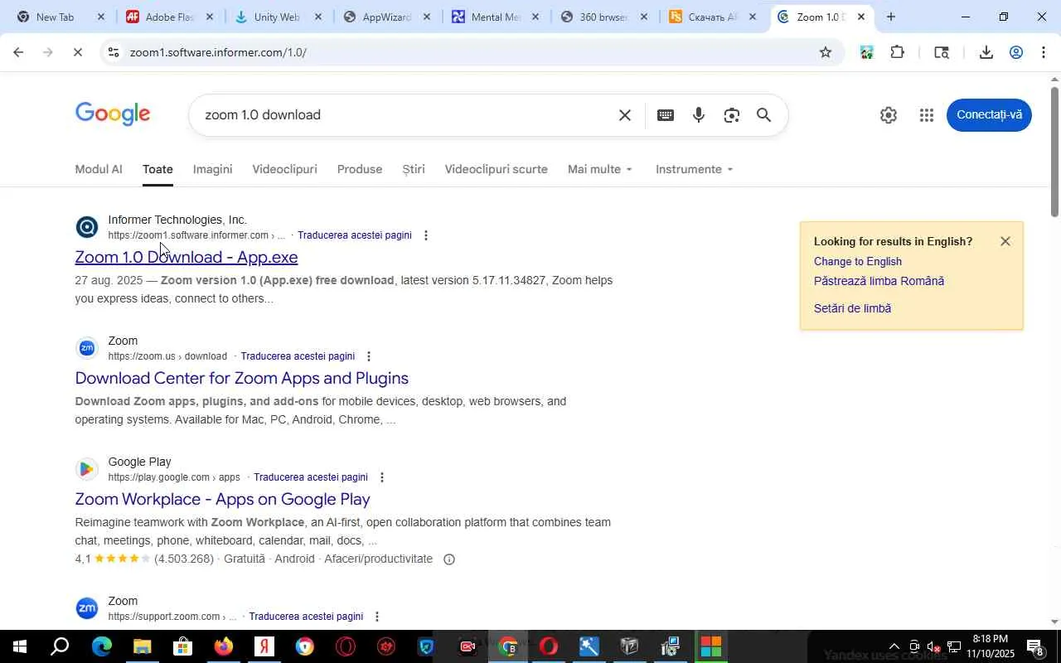
Task: Open Google quick settings gear
Action: pyautogui.click(x=889, y=115)
